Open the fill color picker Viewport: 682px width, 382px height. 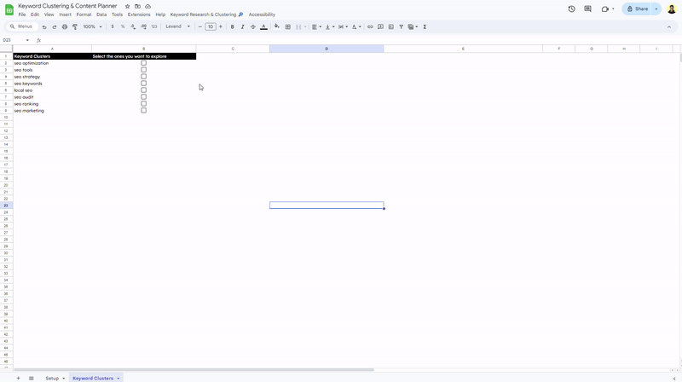click(x=276, y=27)
